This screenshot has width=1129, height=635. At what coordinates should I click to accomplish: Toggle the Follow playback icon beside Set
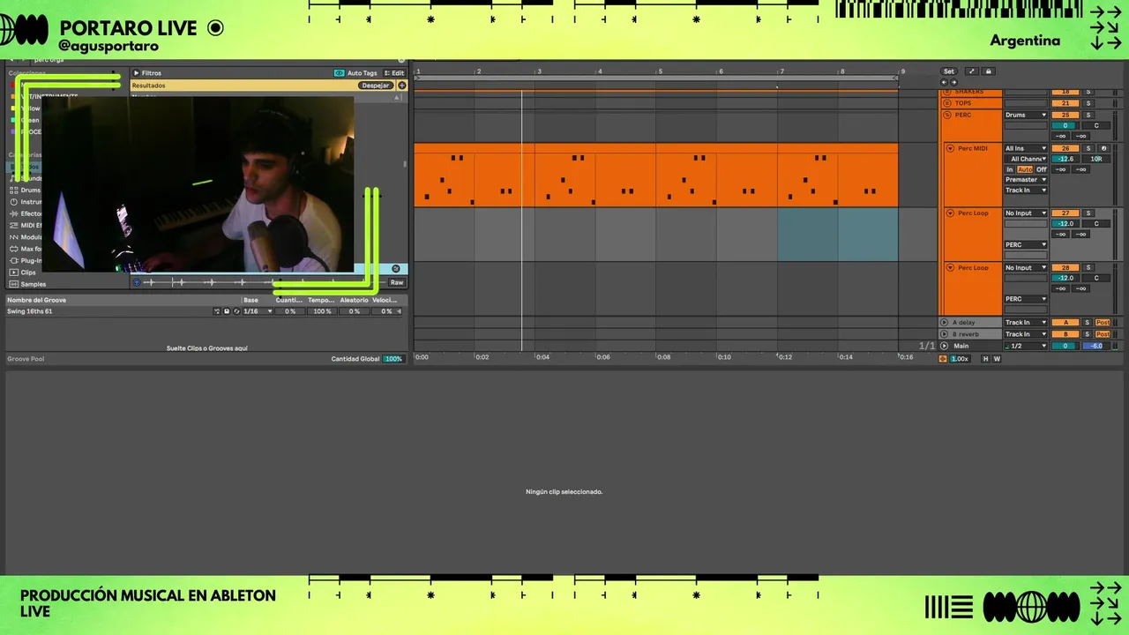[x=972, y=71]
